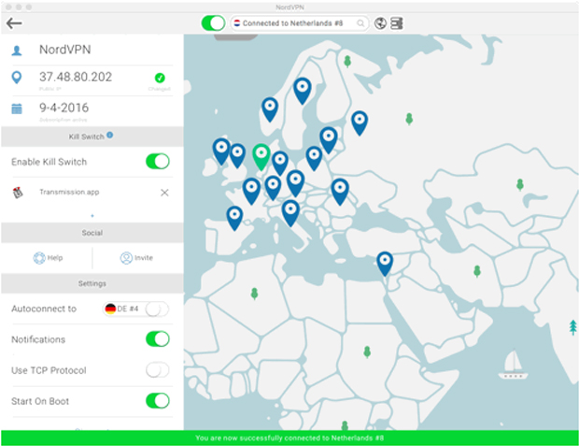Select the map pin over Ukraine
579x446 pixels.
pyautogui.click(x=340, y=192)
